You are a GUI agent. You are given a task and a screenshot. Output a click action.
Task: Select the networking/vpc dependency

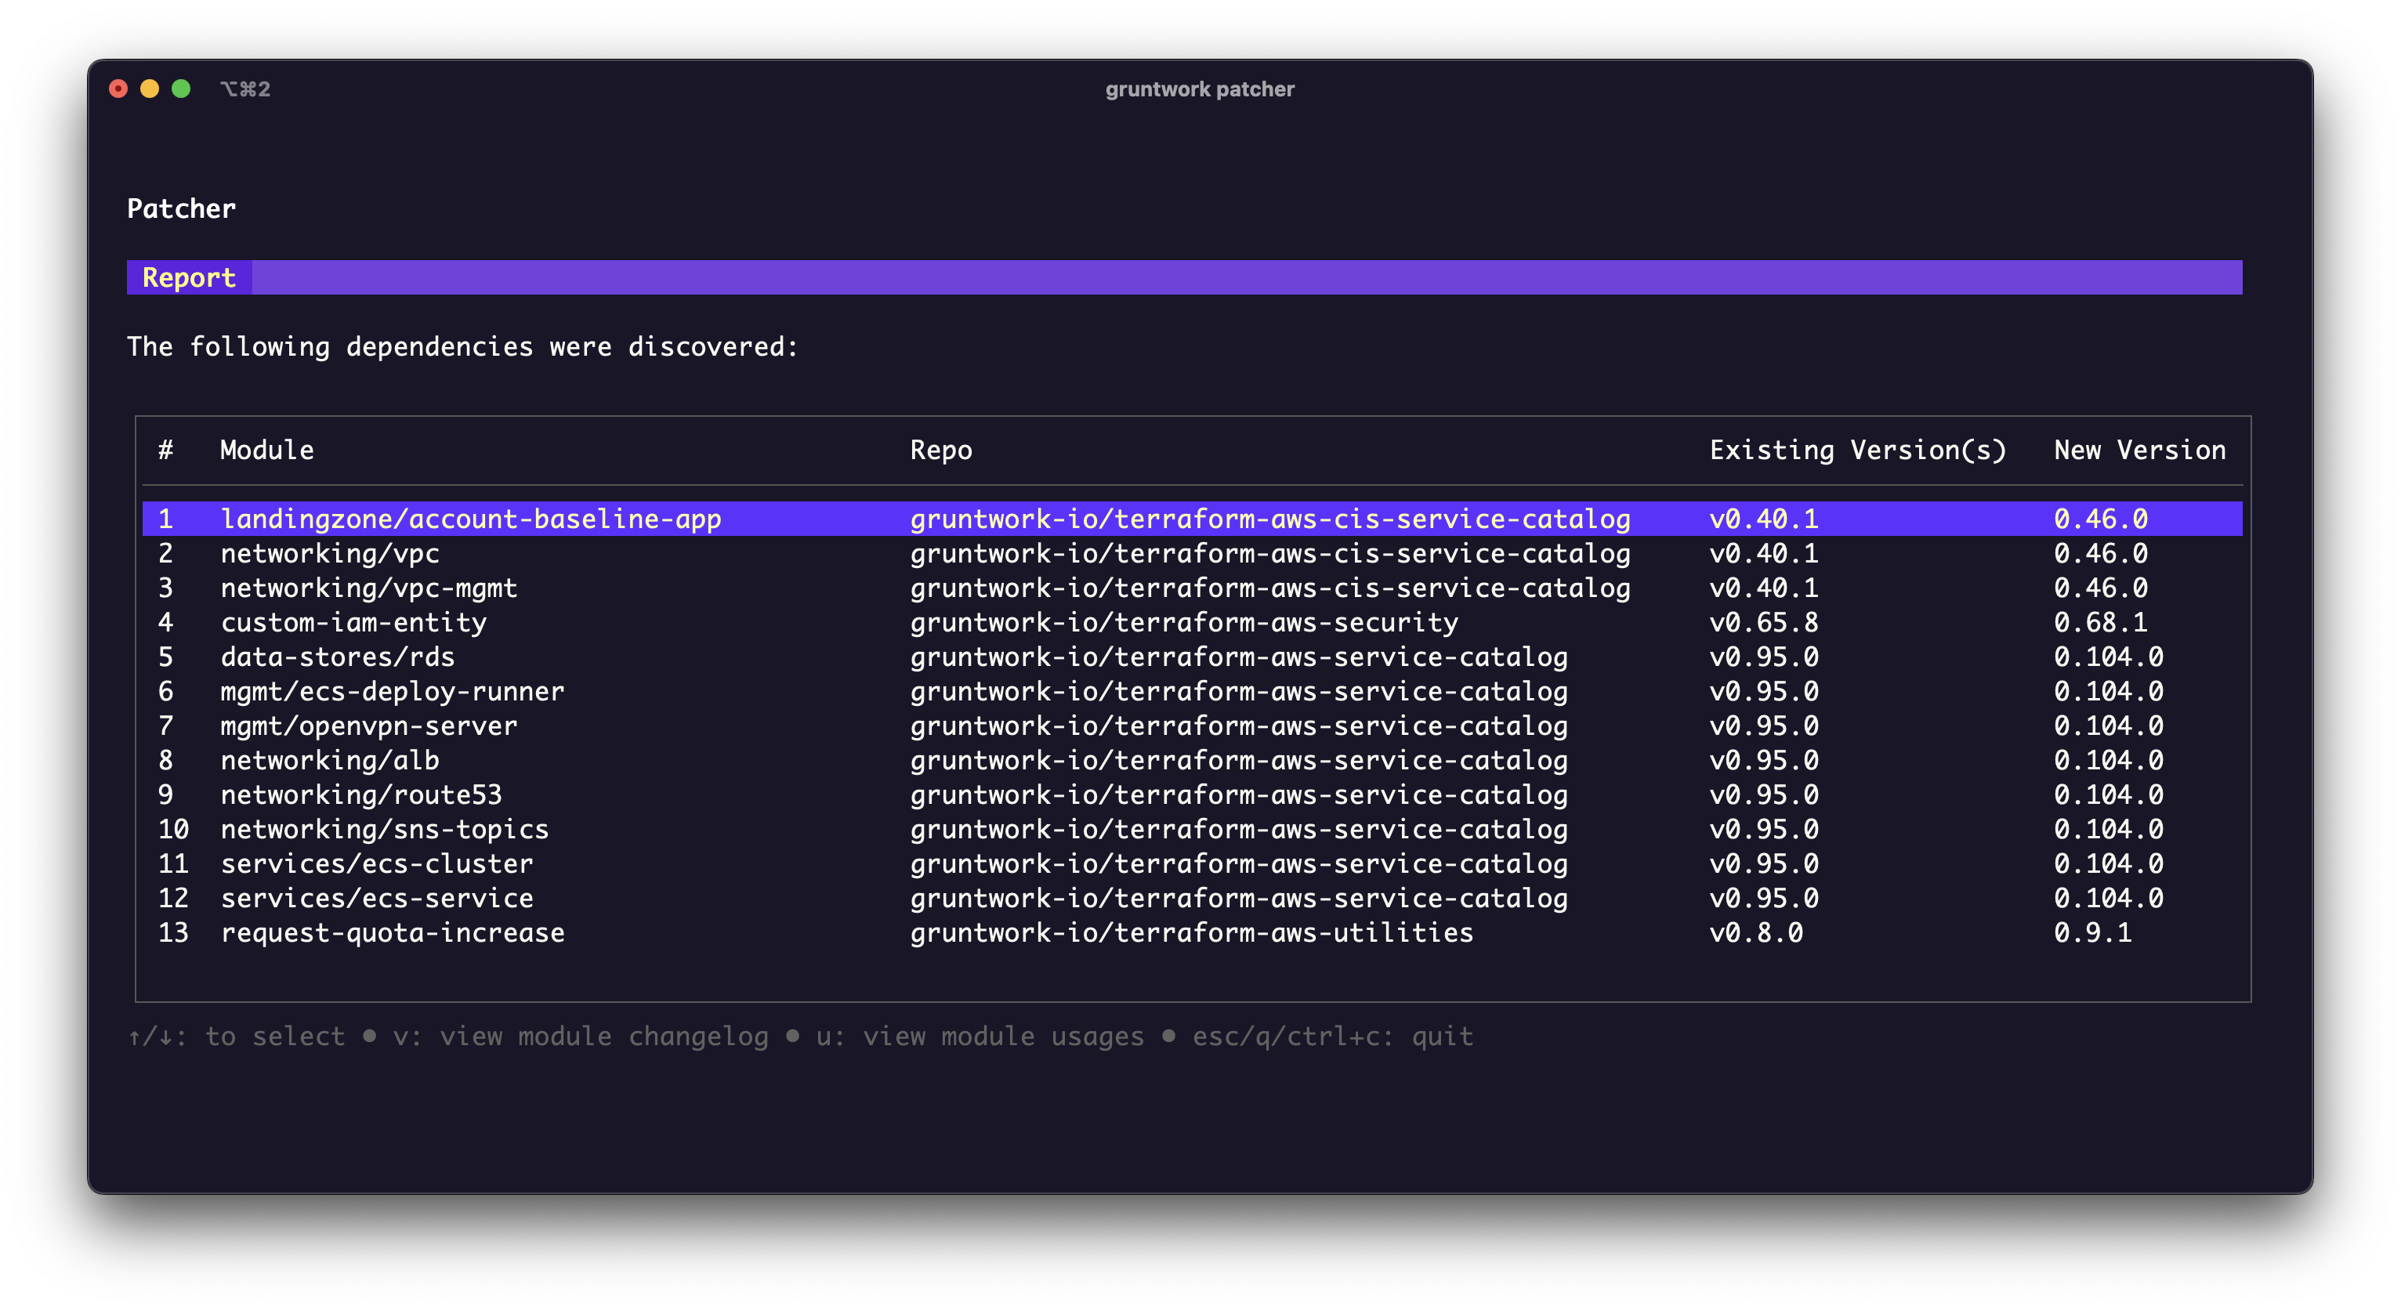point(330,553)
